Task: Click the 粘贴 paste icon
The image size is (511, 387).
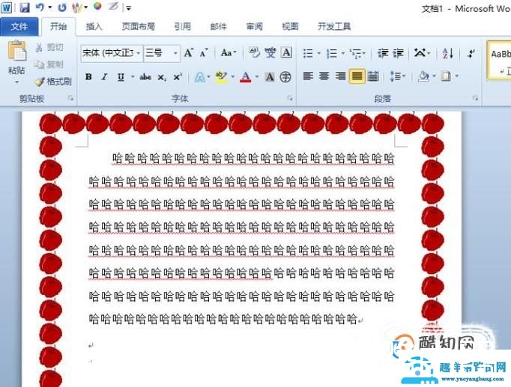Action: pos(16,51)
